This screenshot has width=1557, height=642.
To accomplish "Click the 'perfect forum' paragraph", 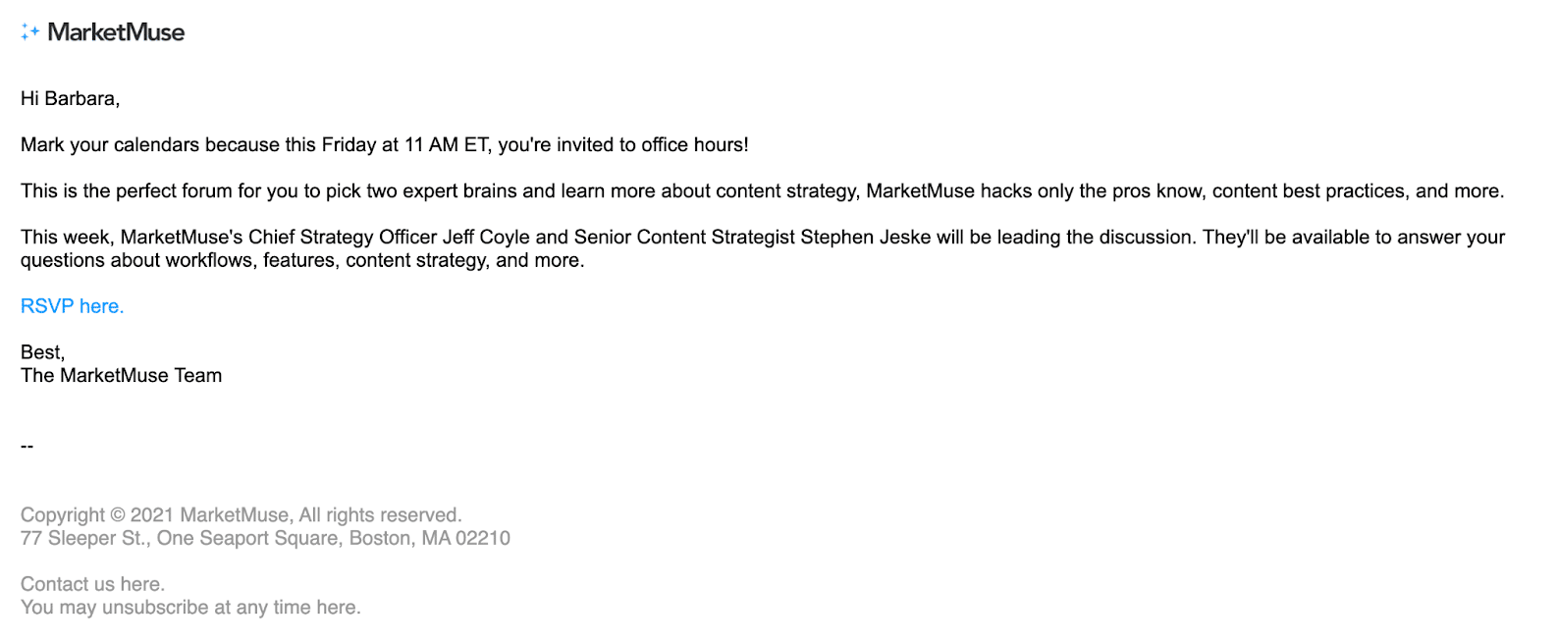I will click(x=762, y=190).
